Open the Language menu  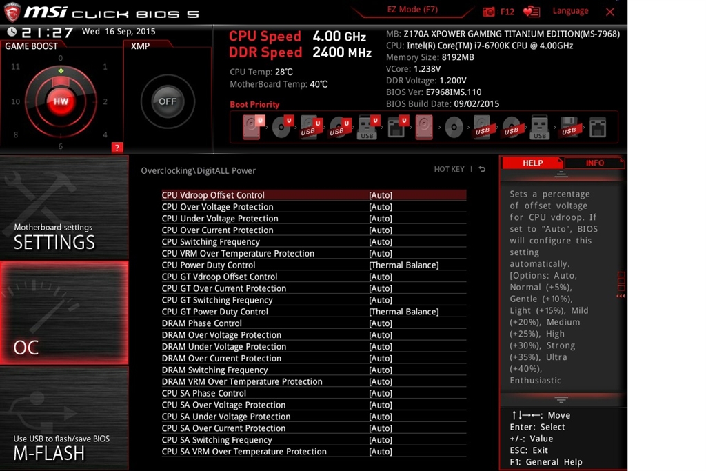point(570,10)
